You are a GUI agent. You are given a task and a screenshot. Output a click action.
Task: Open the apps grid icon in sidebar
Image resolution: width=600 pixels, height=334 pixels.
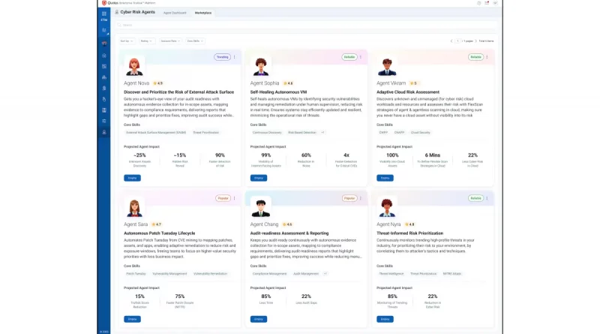104,12
